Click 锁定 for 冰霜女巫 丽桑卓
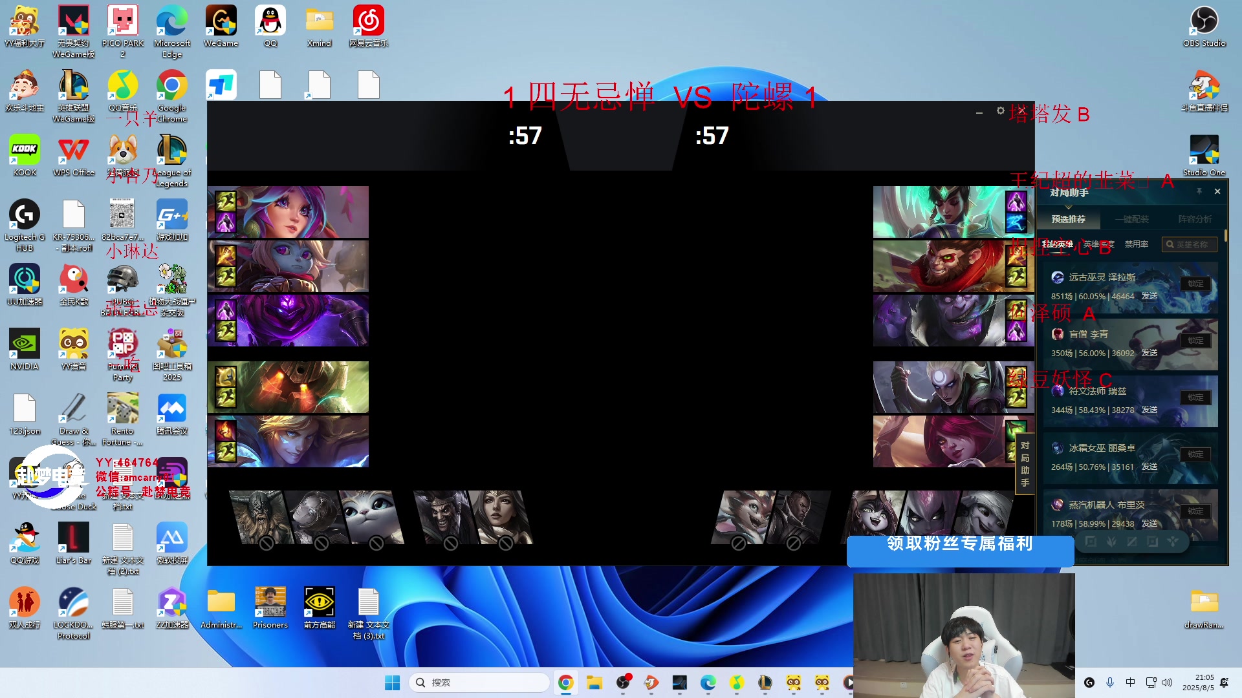 1195,454
